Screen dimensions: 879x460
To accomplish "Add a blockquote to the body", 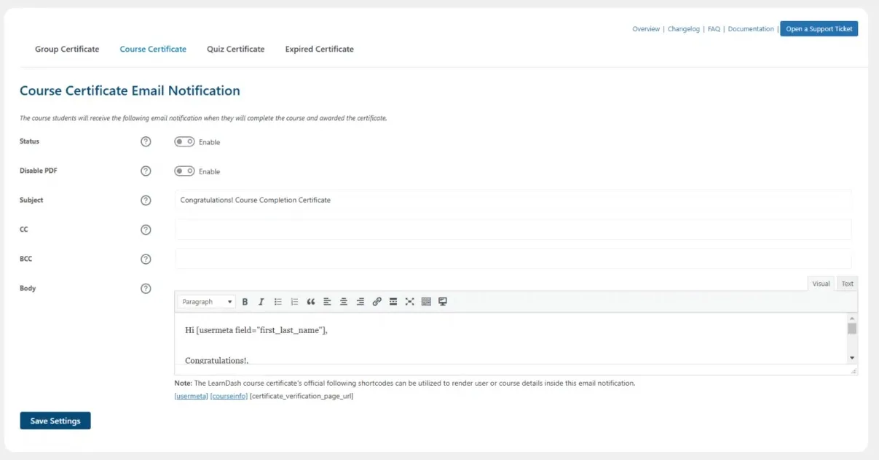I will pos(311,301).
